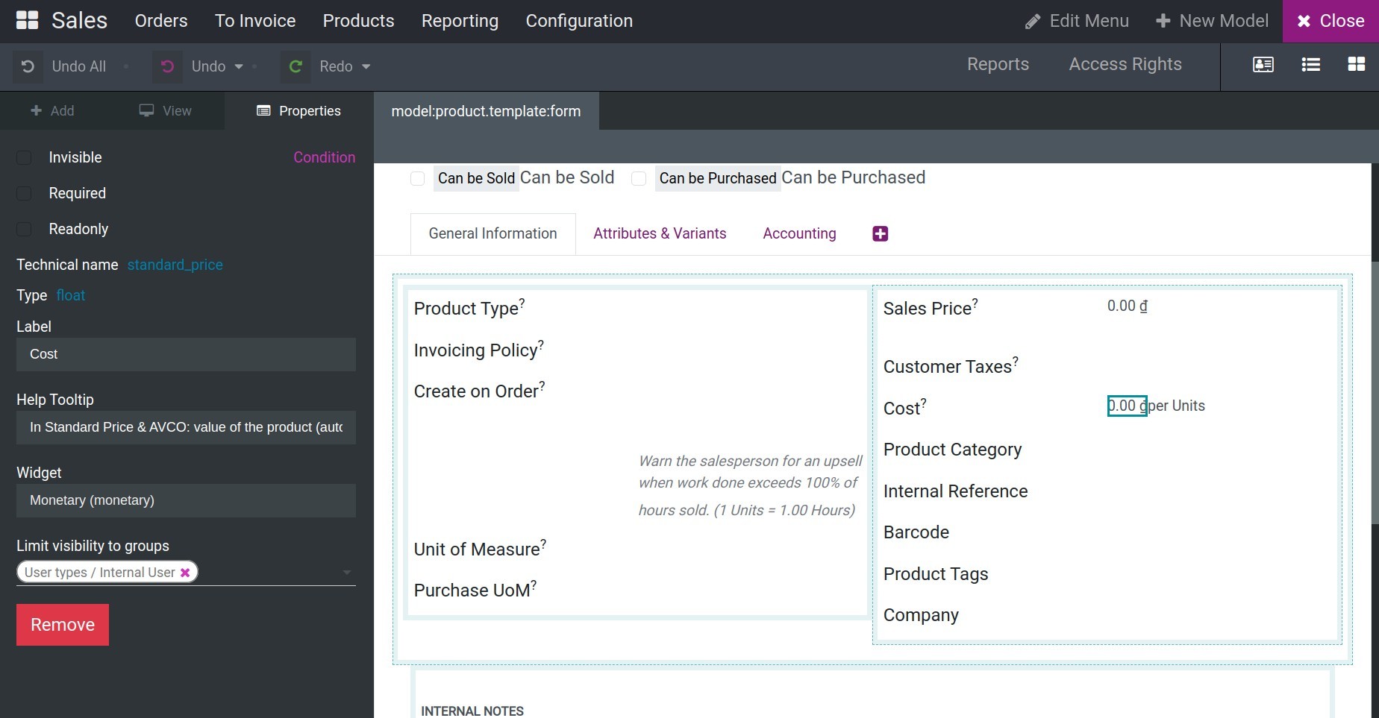
Task: Open the General Information tab
Action: pyautogui.click(x=492, y=233)
